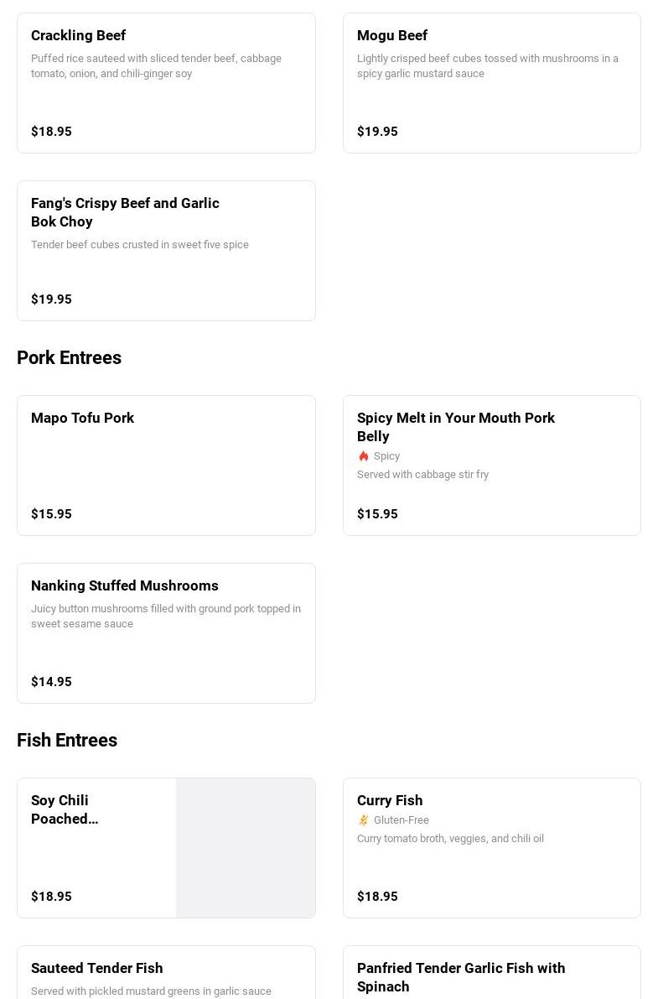Open Fang's Crispy Beef and Garlic Bok Choy
Screen dimensions: 658x999
click(125, 212)
